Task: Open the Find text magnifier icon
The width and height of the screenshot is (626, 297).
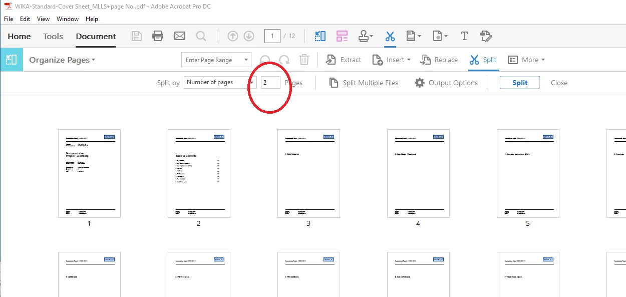Action: coord(201,36)
